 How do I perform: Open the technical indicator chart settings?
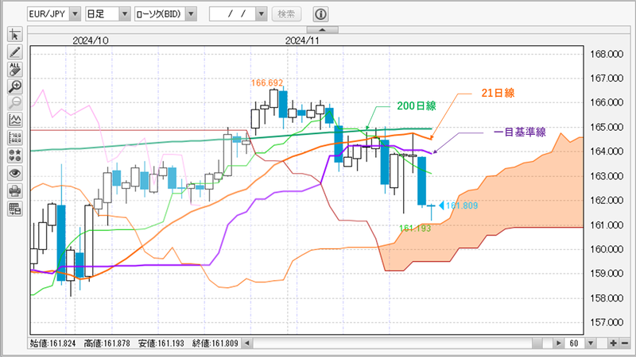click(x=15, y=121)
